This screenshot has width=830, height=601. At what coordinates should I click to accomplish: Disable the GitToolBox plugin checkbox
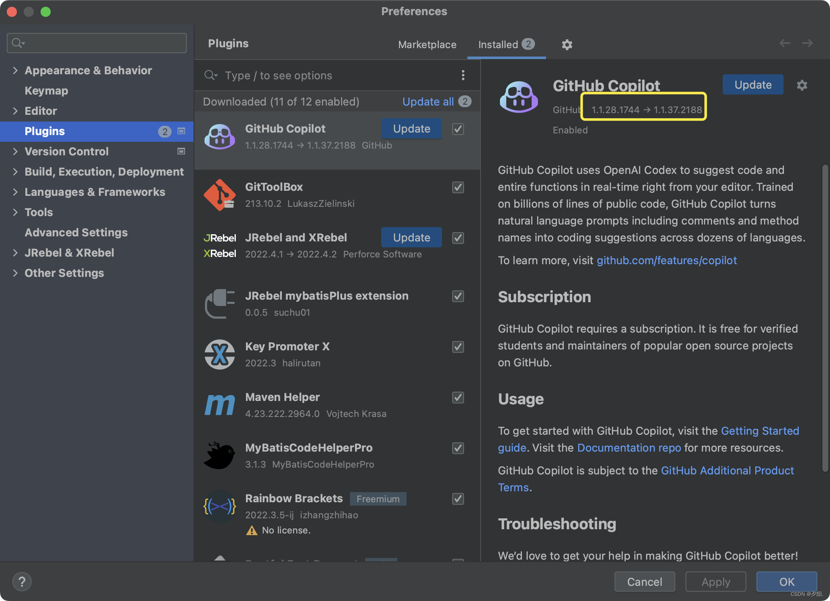click(x=458, y=187)
